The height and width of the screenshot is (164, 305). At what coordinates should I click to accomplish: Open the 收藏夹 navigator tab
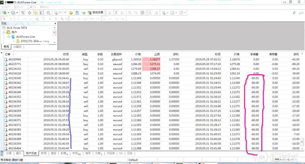17,47
